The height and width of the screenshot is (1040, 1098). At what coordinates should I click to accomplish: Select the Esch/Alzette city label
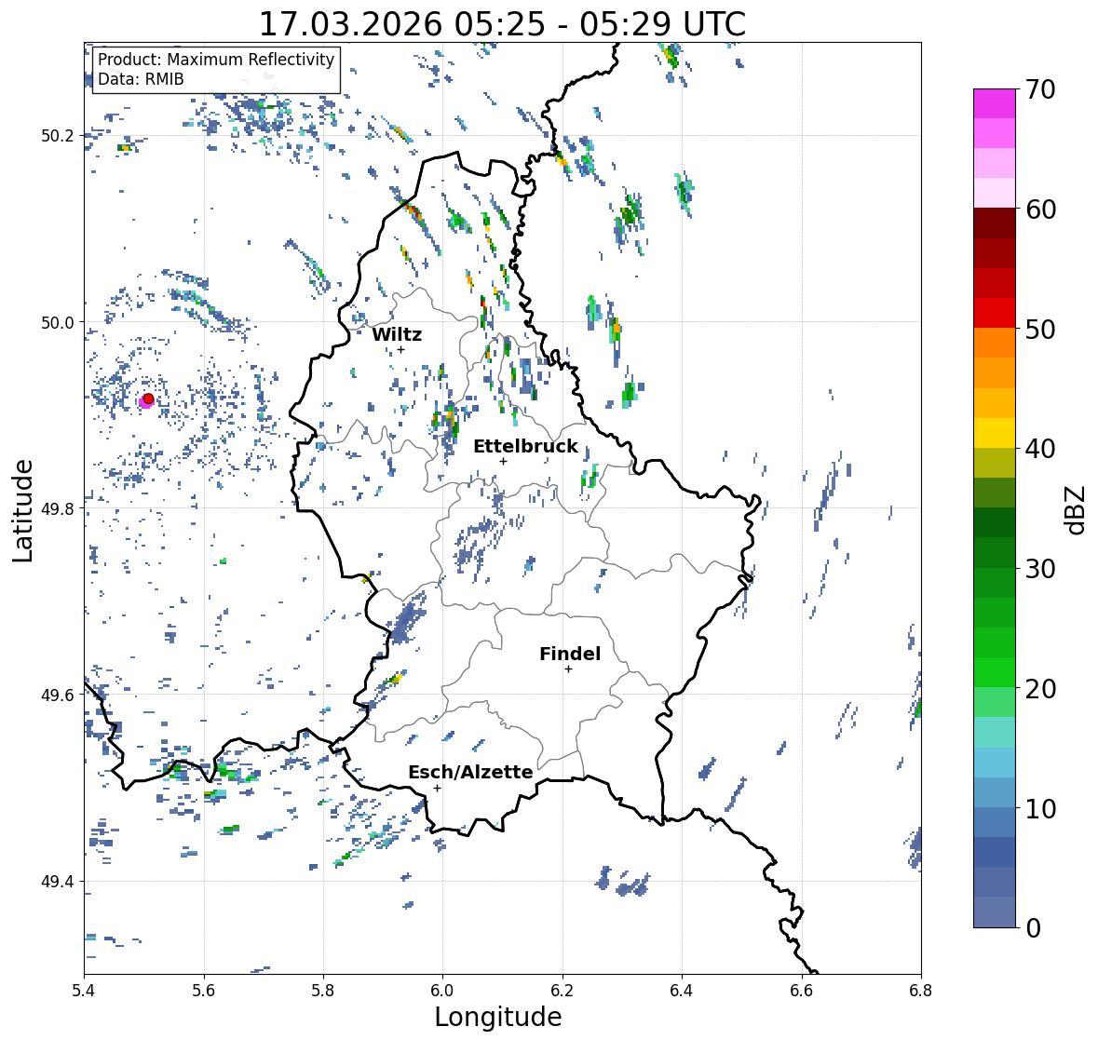click(x=470, y=772)
